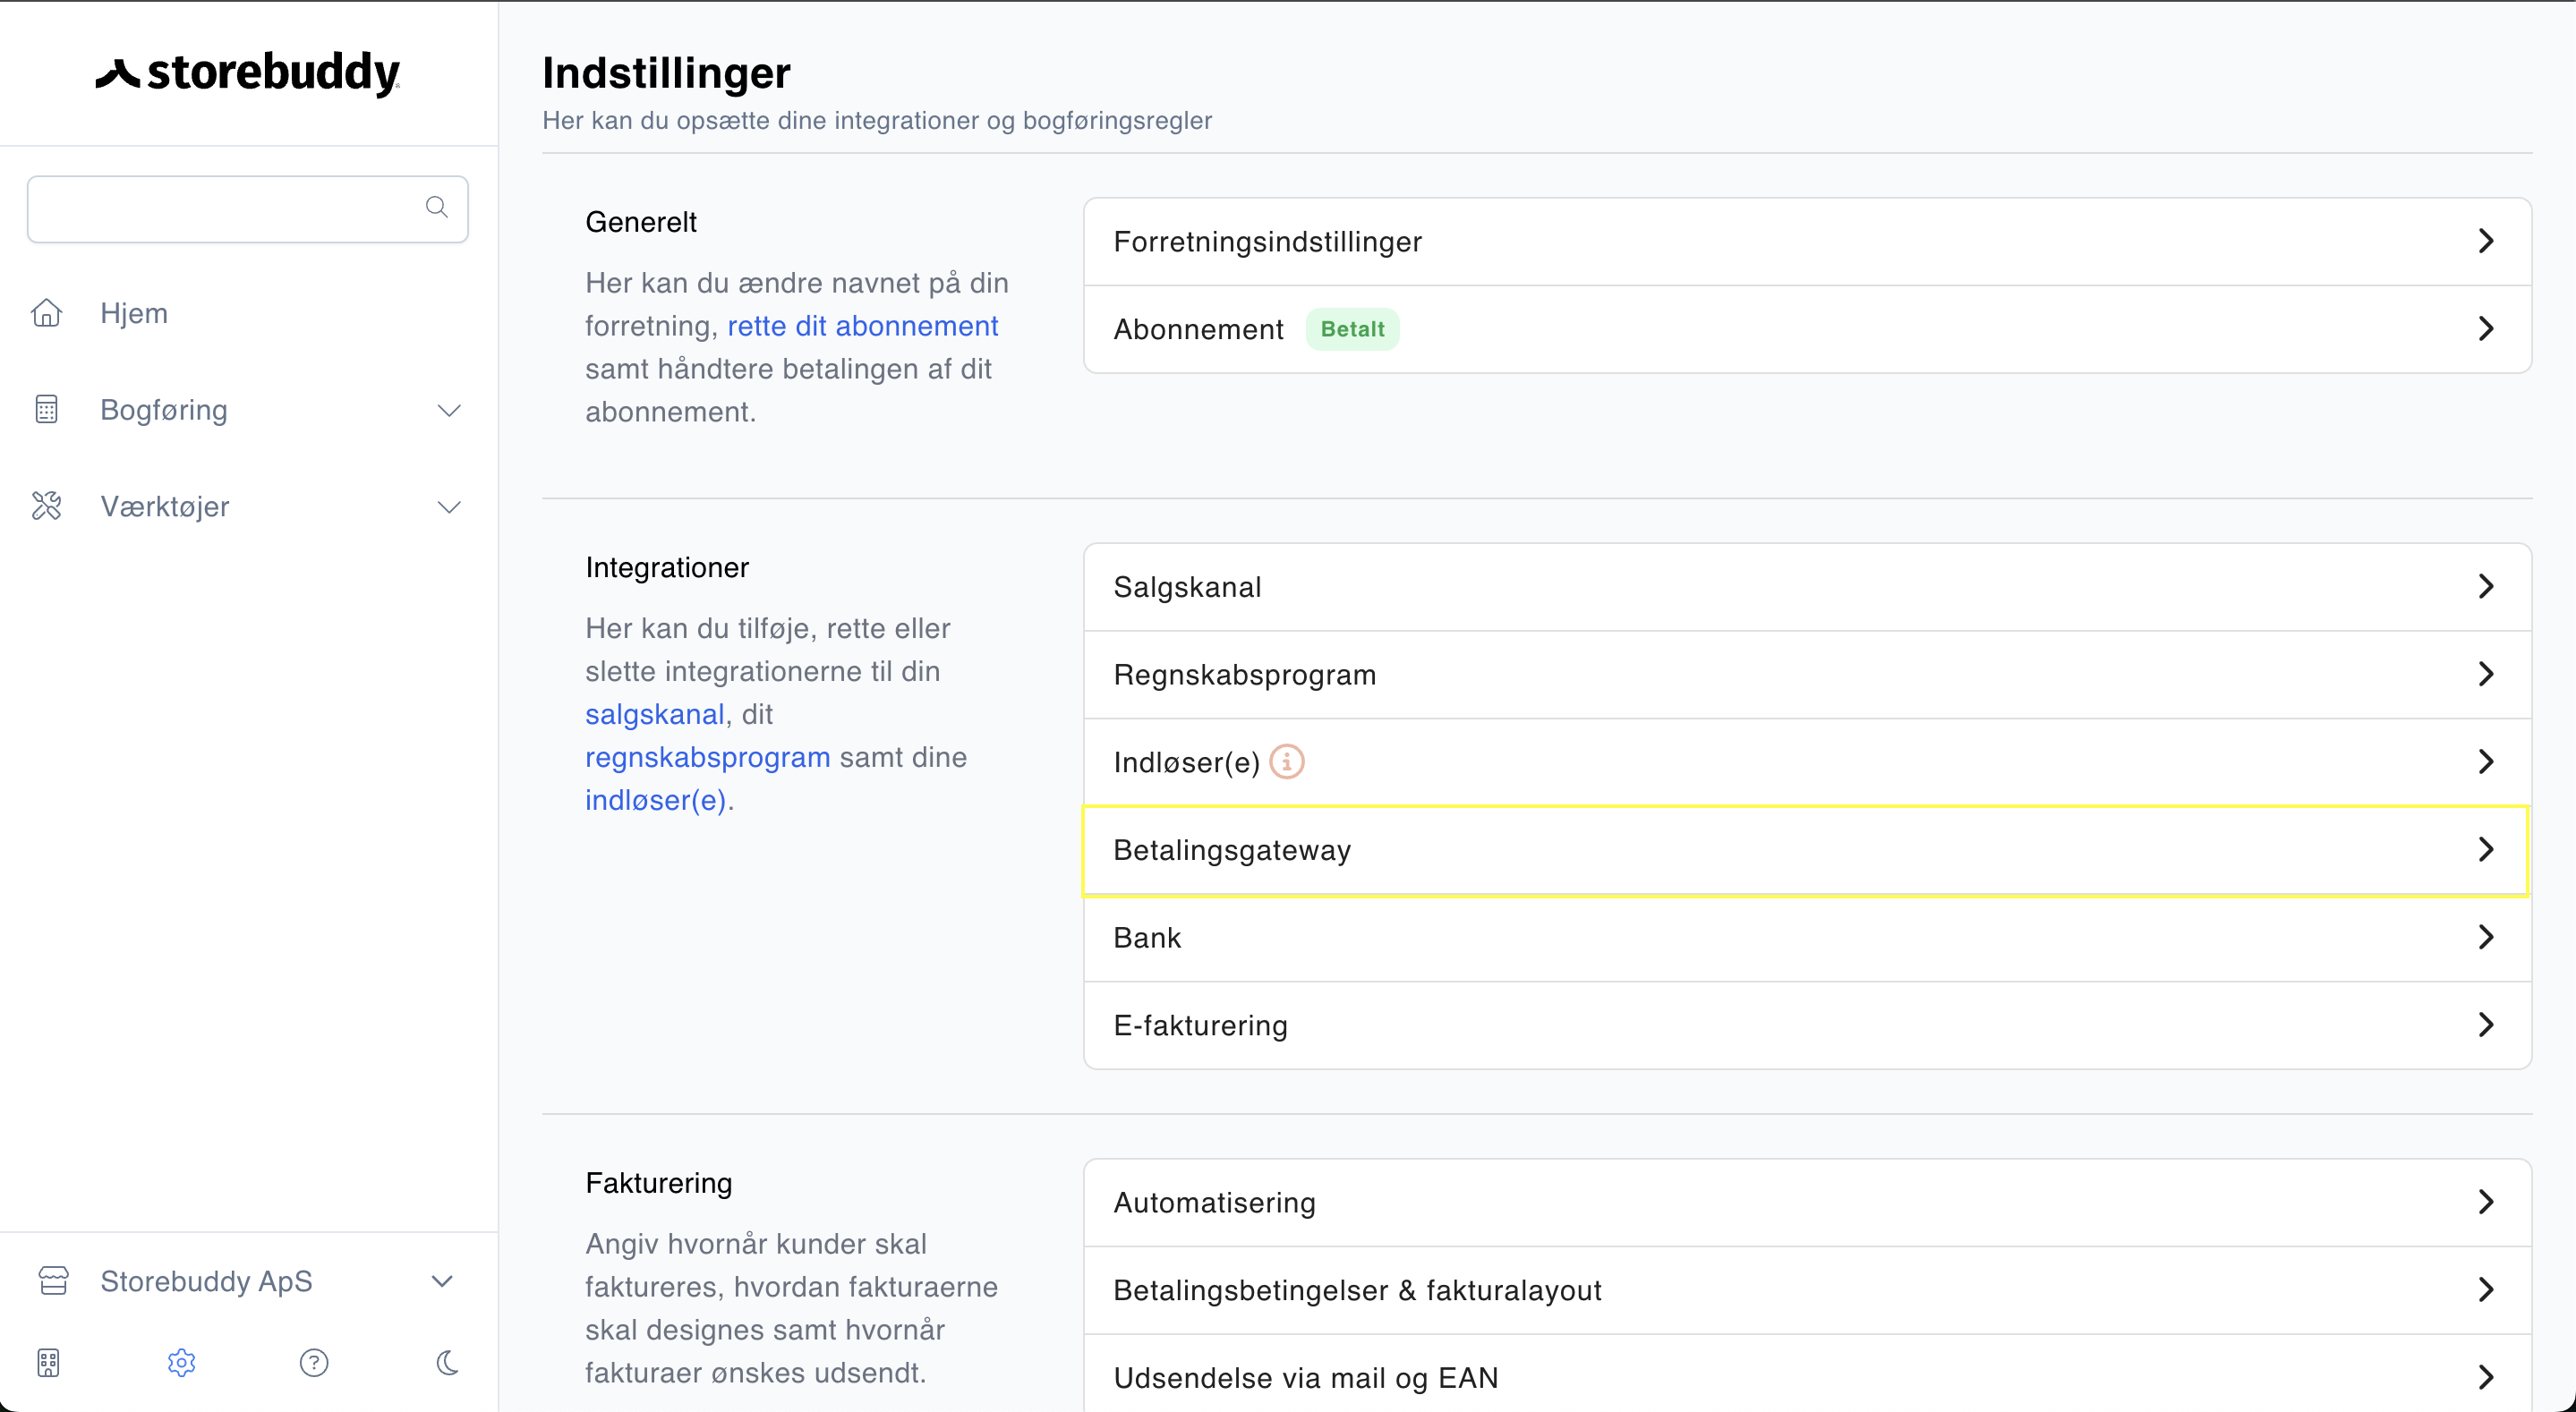Open Regnskabsprogram integration
This screenshot has height=1412, width=2576.
1807,674
